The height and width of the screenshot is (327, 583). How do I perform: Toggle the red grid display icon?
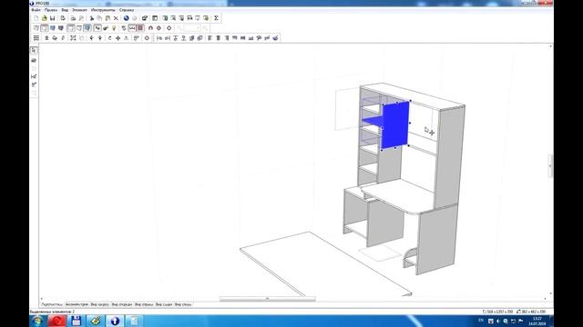pos(140,28)
